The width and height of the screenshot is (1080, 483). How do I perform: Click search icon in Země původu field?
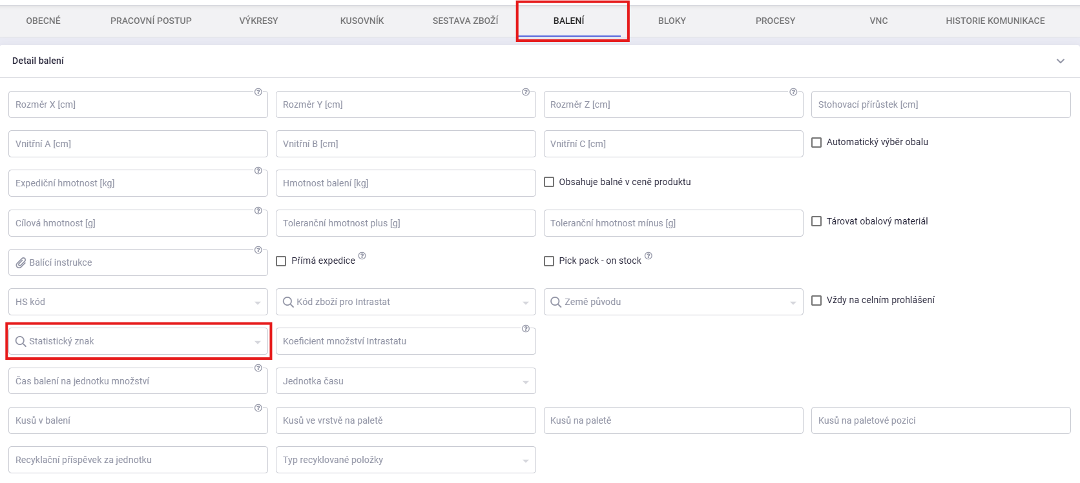coord(556,302)
